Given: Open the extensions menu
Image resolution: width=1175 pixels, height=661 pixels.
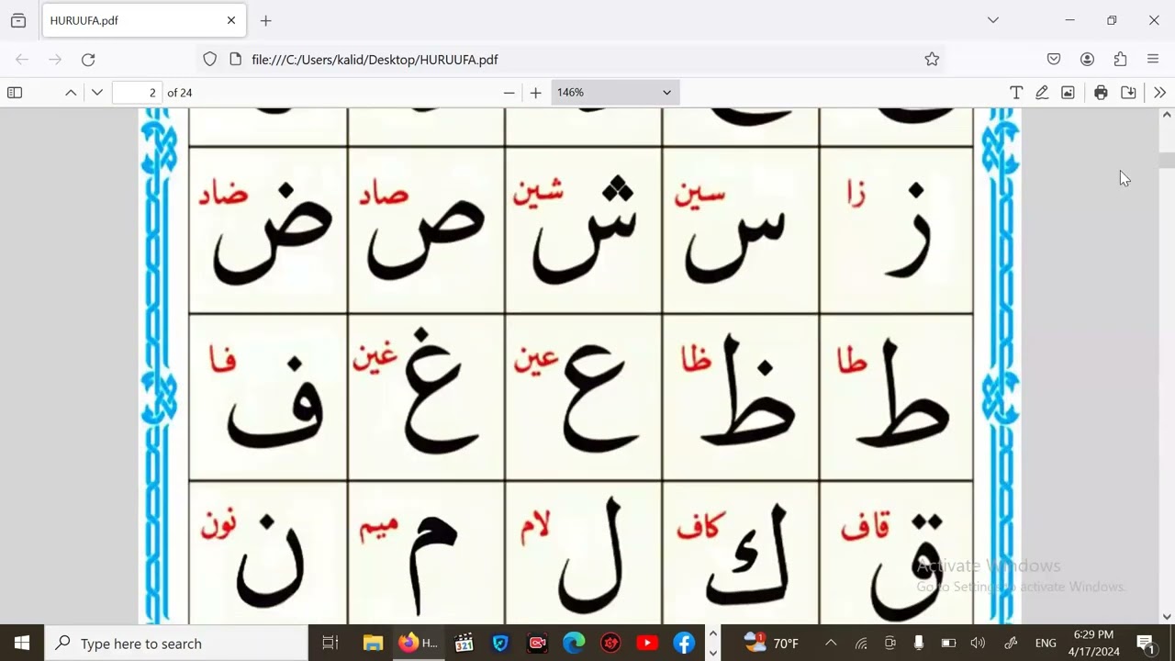Looking at the screenshot, I should [x=1120, y=60].
